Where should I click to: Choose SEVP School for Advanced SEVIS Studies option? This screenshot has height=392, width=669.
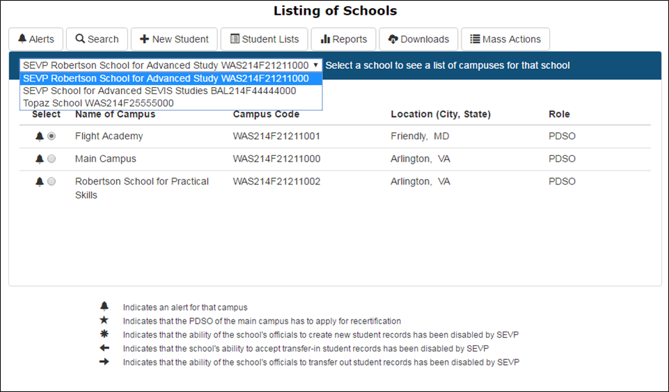tap(171, 91)
